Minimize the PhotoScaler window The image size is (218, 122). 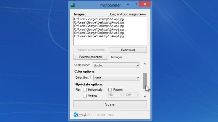click(128, 5)
